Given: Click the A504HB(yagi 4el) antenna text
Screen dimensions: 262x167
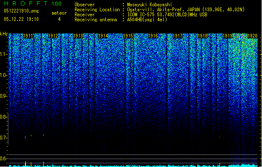Looking at the screenshot, I should tap(147, 20).
